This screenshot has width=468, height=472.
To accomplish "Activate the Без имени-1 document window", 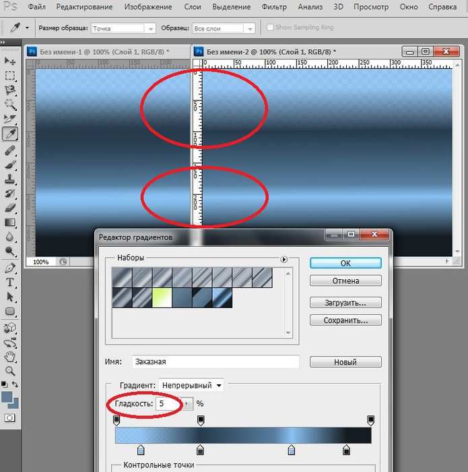I will click(104, 52).
